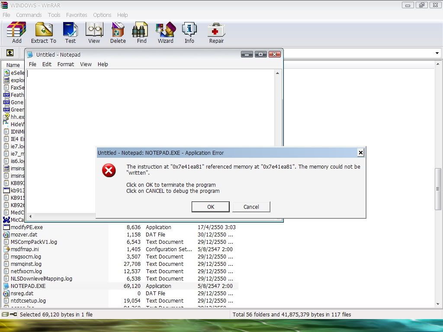
Task: Click the DAT File type of nsreg.dat
Action: click(x=155, y=294)
